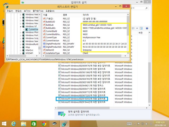Viewport: 169px width, 127px height.
Task: Launch Google Chrome from taskbar
Action: [x=44, y=124]
